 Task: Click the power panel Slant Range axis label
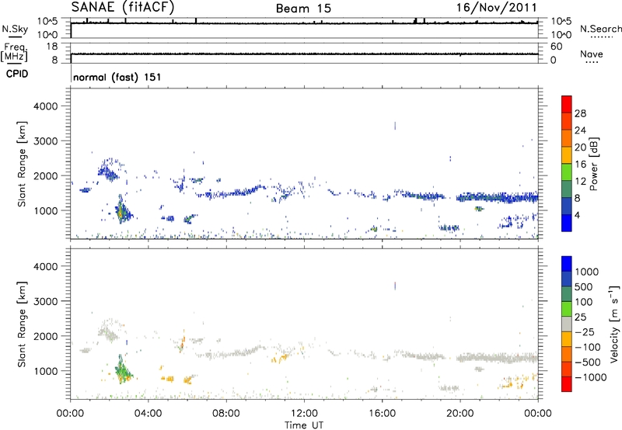point(22,164)
